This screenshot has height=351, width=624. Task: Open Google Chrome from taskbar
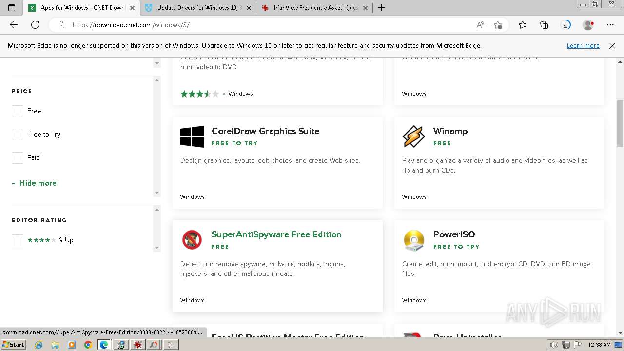pyautogui.click(x=88, y=345)
